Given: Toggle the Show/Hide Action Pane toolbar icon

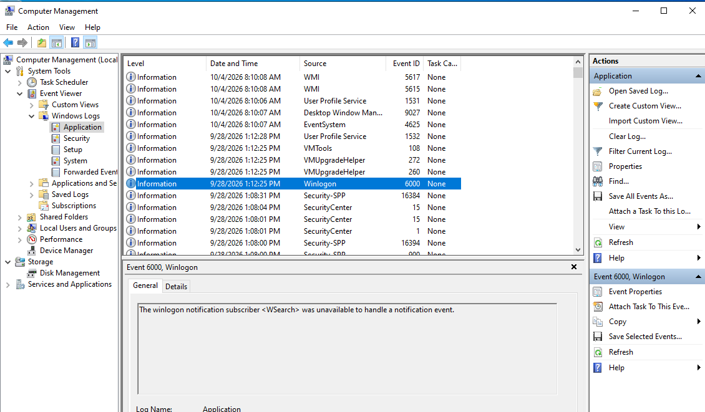Looking at the screenshot, I should 90,42.
